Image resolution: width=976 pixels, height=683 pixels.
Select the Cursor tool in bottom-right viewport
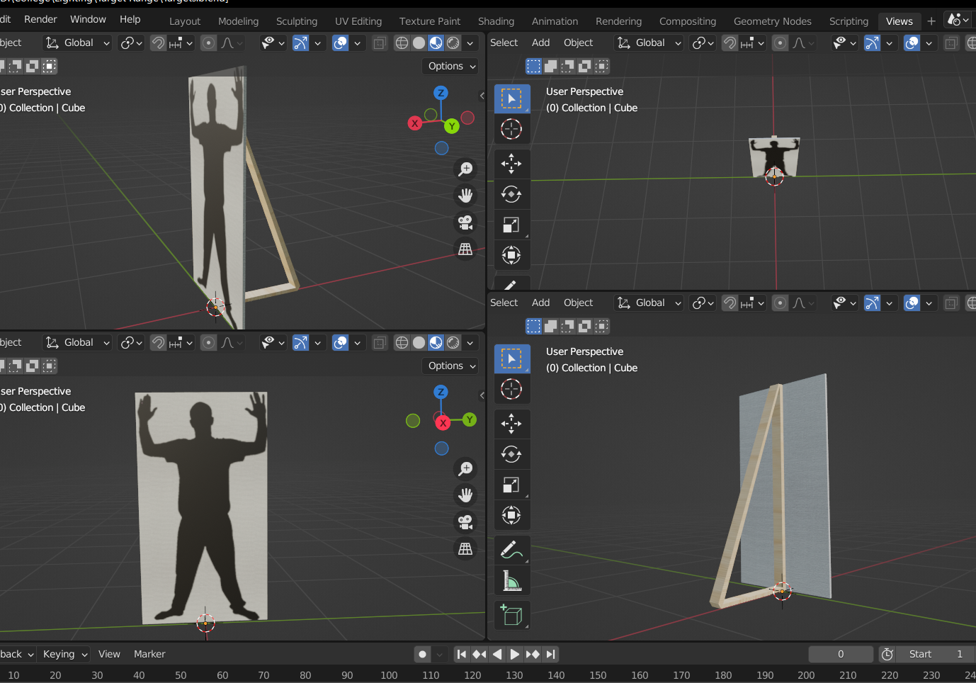pos(511,389)
